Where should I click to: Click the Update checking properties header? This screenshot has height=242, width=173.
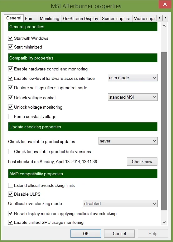(x=83, y=127)
